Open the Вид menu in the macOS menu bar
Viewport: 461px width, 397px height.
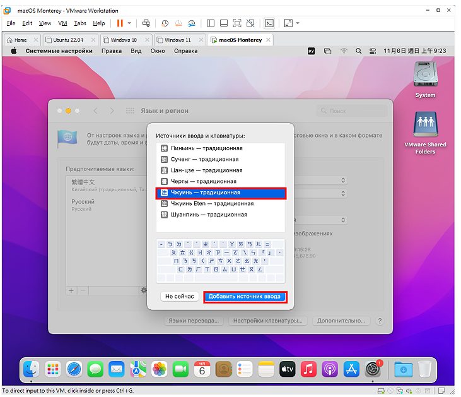[x=136, y=51]
